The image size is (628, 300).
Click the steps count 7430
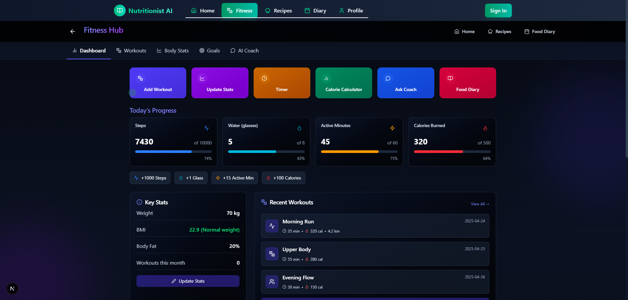(x=144, y=142)
